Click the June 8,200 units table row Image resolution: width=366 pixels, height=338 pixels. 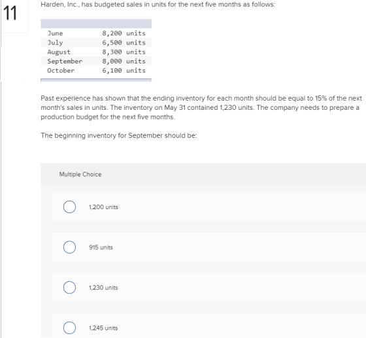(x=96, y=33)
